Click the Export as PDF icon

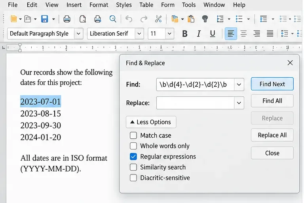(83, 19)
